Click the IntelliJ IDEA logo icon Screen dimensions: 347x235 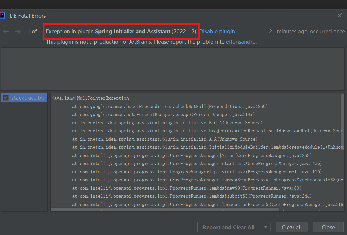tap(2, 15)
